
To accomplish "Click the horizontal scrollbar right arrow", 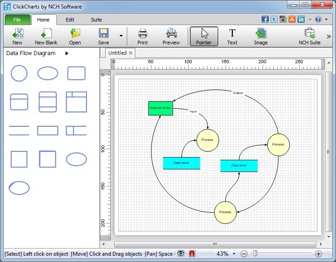I will [x=321, y=244].
